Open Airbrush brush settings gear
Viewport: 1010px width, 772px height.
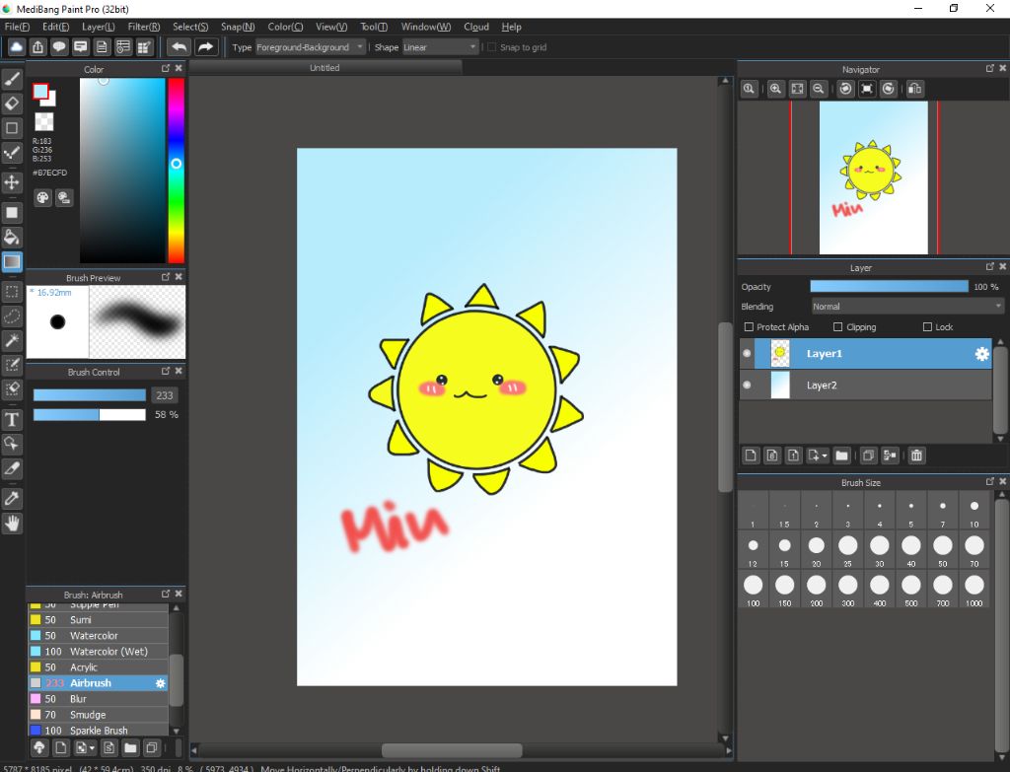pyautogui.click(x=161, y=683)
